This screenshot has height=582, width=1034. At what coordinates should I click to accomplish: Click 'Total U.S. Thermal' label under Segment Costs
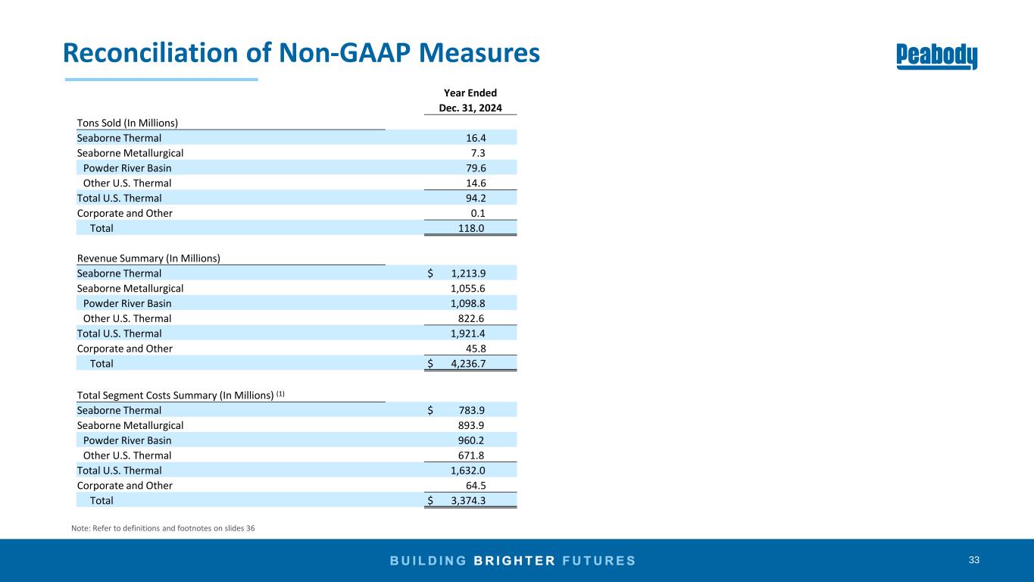(x=119, y=471)
